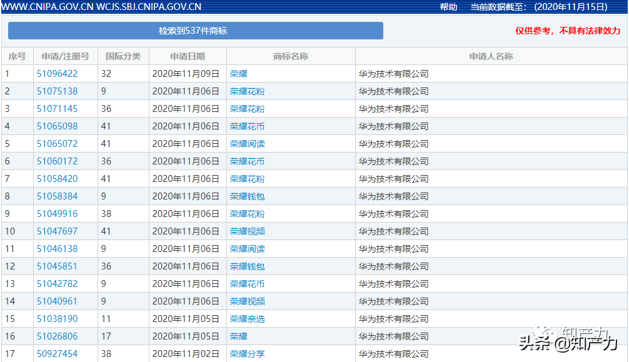The width and height of the screenshot is (629, 362).
Task: Click the 检索到537件商标 results bar
Action: point(195,31)
